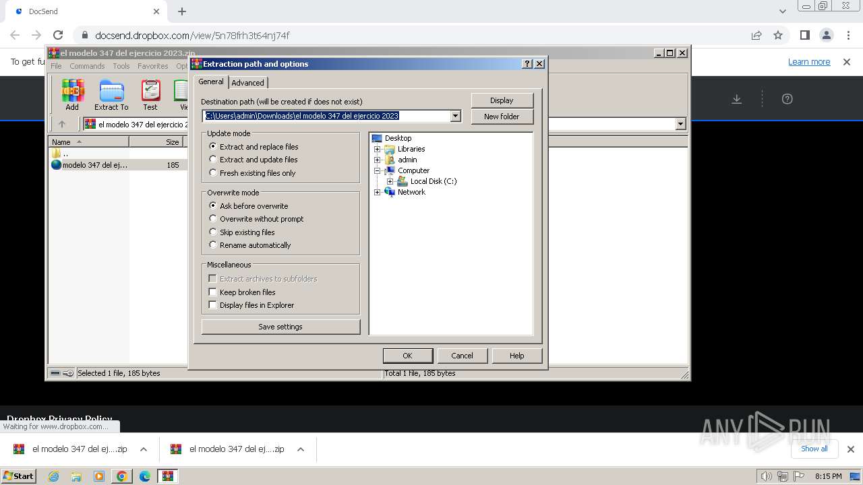Select Extract and update files

tap(213, 160)
